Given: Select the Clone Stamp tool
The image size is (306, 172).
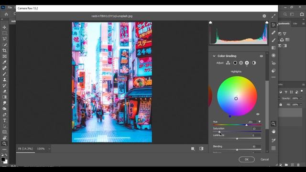Looking at the screenshot, I should coord(4,80).
